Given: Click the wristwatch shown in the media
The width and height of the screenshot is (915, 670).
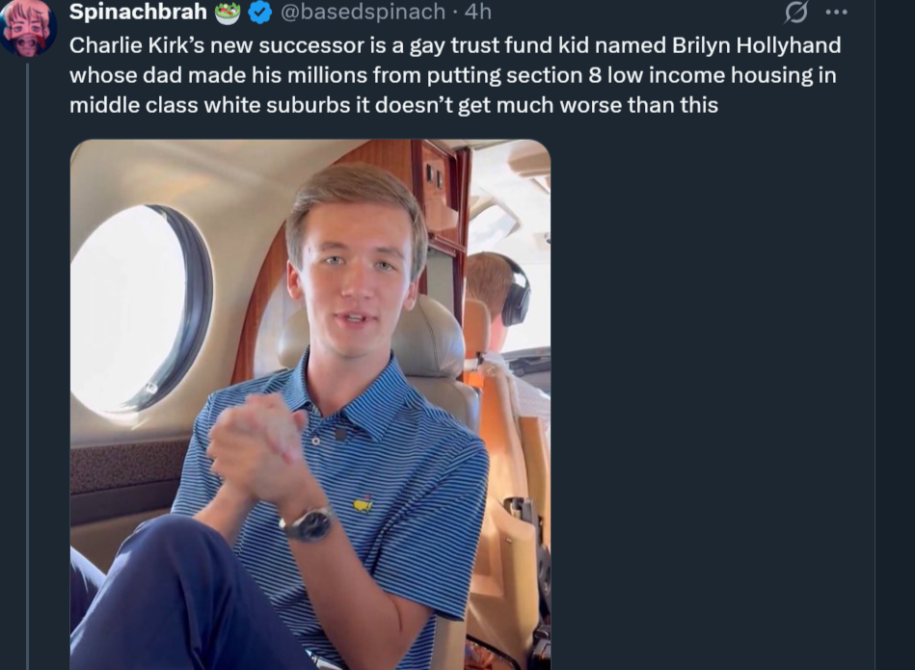Looking at the screenshot, I should pos(307,523).
